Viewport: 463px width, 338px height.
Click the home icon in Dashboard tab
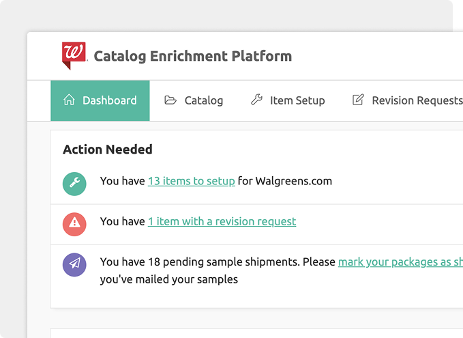coord(69,100)
